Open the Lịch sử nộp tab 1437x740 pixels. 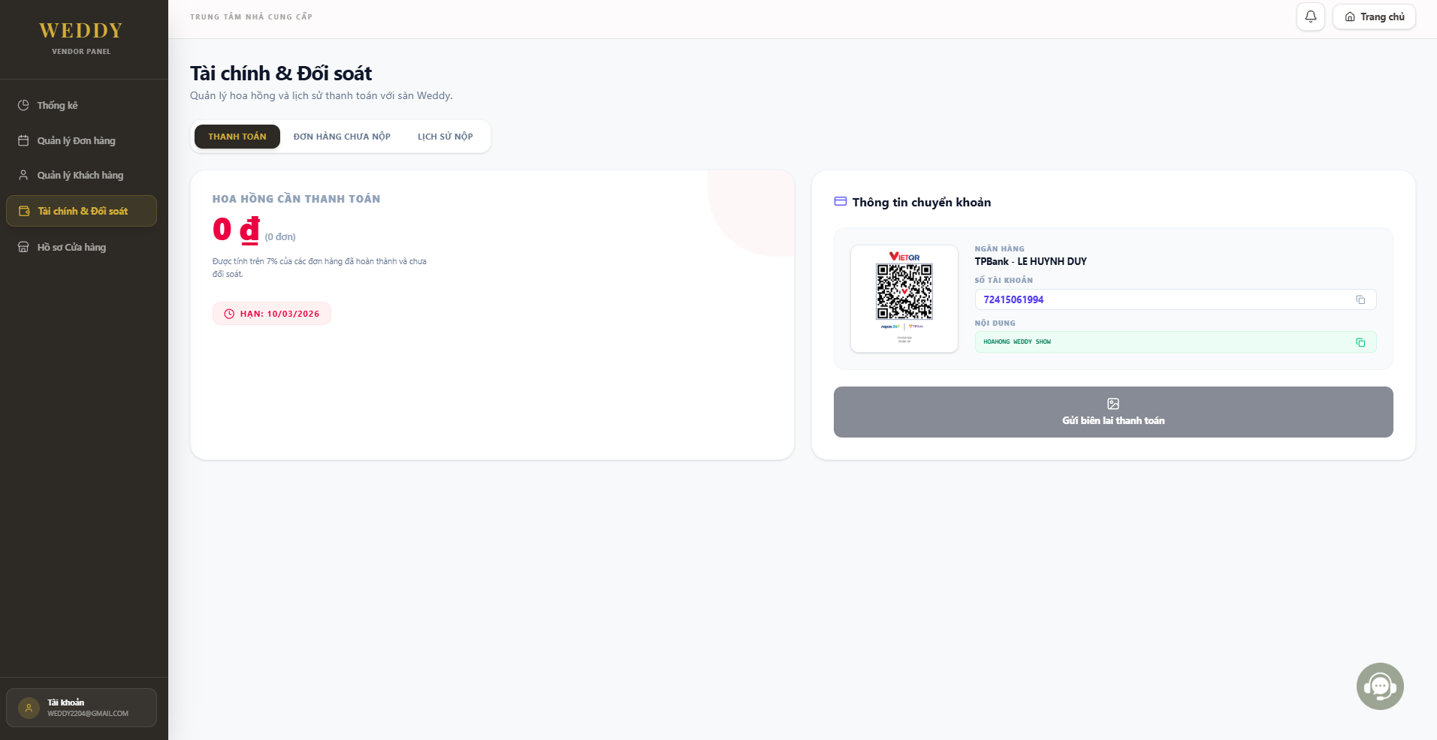point(445,137)
